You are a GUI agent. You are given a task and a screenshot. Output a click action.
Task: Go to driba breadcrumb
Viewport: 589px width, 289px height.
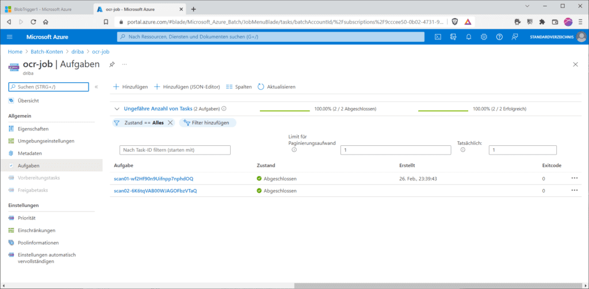(78, 52)
